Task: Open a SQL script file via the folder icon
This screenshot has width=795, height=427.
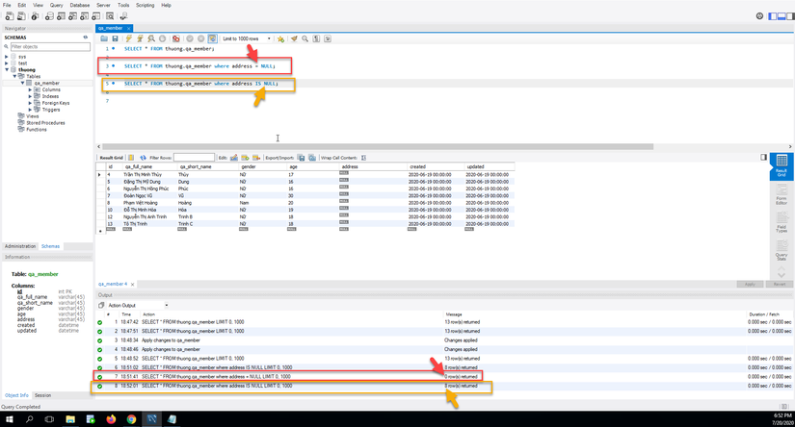Action: [104, 39]
